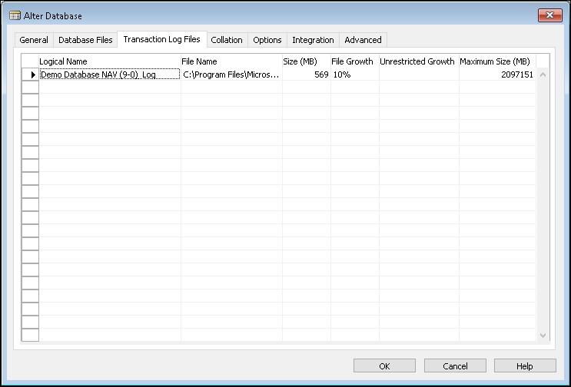Click the Alter Database title bar icon
This screenshot has height=387, width=571.
coord(15,15)
